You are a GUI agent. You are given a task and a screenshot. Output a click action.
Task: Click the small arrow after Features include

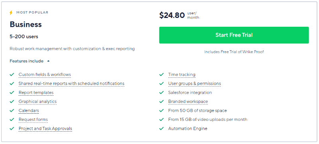click(48, 61)
